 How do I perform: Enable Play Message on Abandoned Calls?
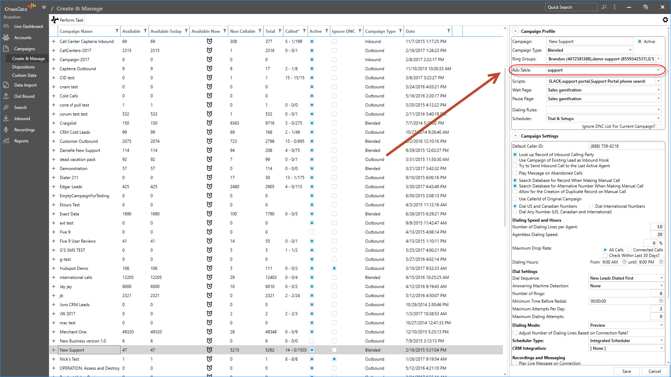[515, 173]
